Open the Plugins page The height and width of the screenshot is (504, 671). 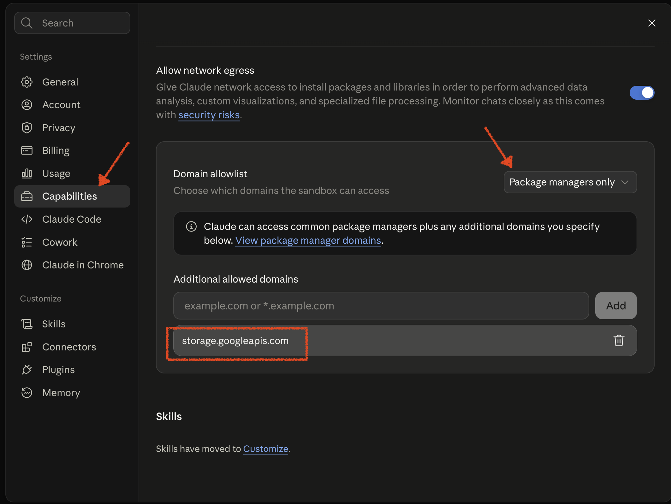(72, 370)
